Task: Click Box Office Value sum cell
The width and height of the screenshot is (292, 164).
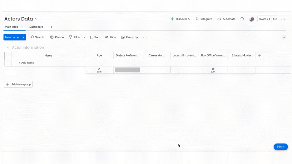Action: pyautogui.click(x=213, y=70)
